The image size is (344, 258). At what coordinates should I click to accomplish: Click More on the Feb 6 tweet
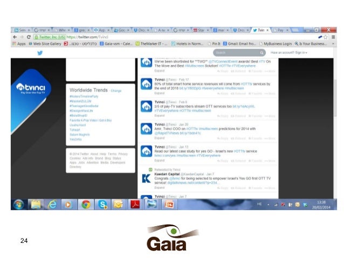tap(270, 116)
